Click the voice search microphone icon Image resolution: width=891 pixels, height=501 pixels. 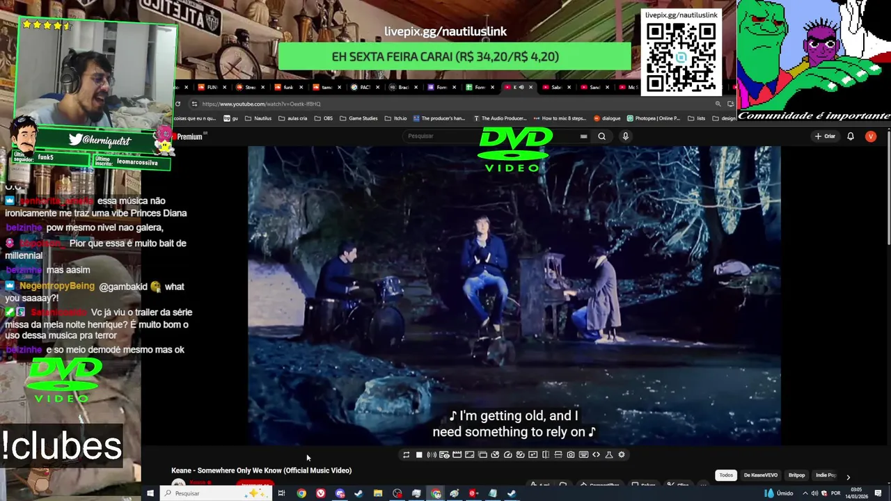click(x=625, y=136)
